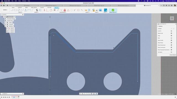
Task: Apply the Coincident constraint
Action: (x=48, y=10)
